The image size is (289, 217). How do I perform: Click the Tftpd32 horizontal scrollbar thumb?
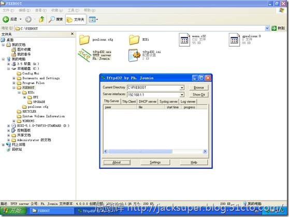[x=140, y=151]
